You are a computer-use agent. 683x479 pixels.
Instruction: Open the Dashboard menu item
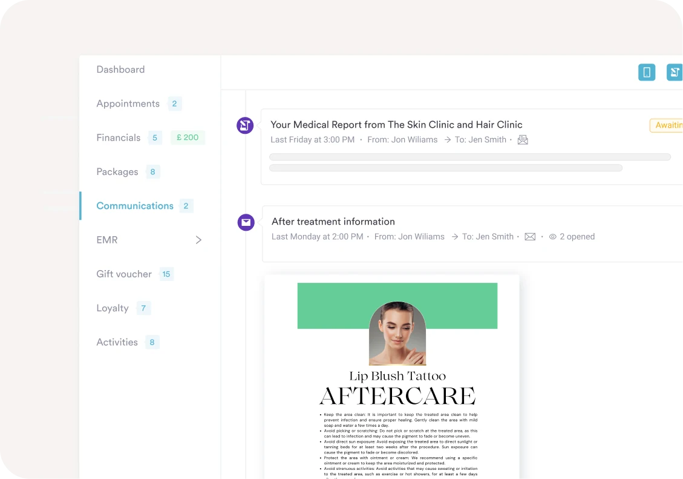pos(120,70)
